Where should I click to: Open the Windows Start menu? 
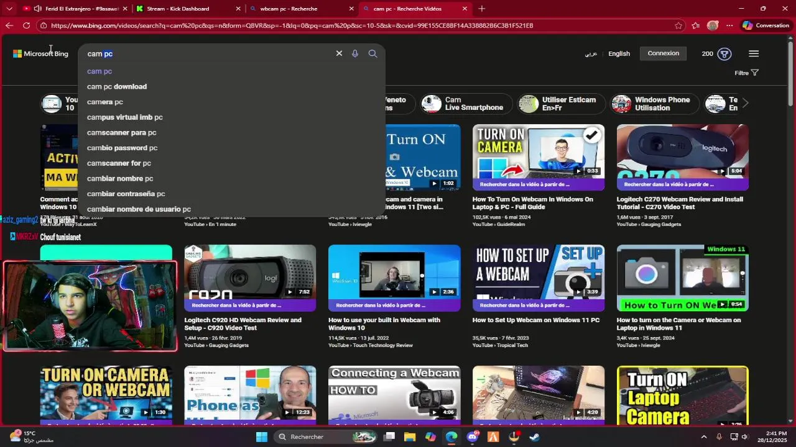pos(262,437)
